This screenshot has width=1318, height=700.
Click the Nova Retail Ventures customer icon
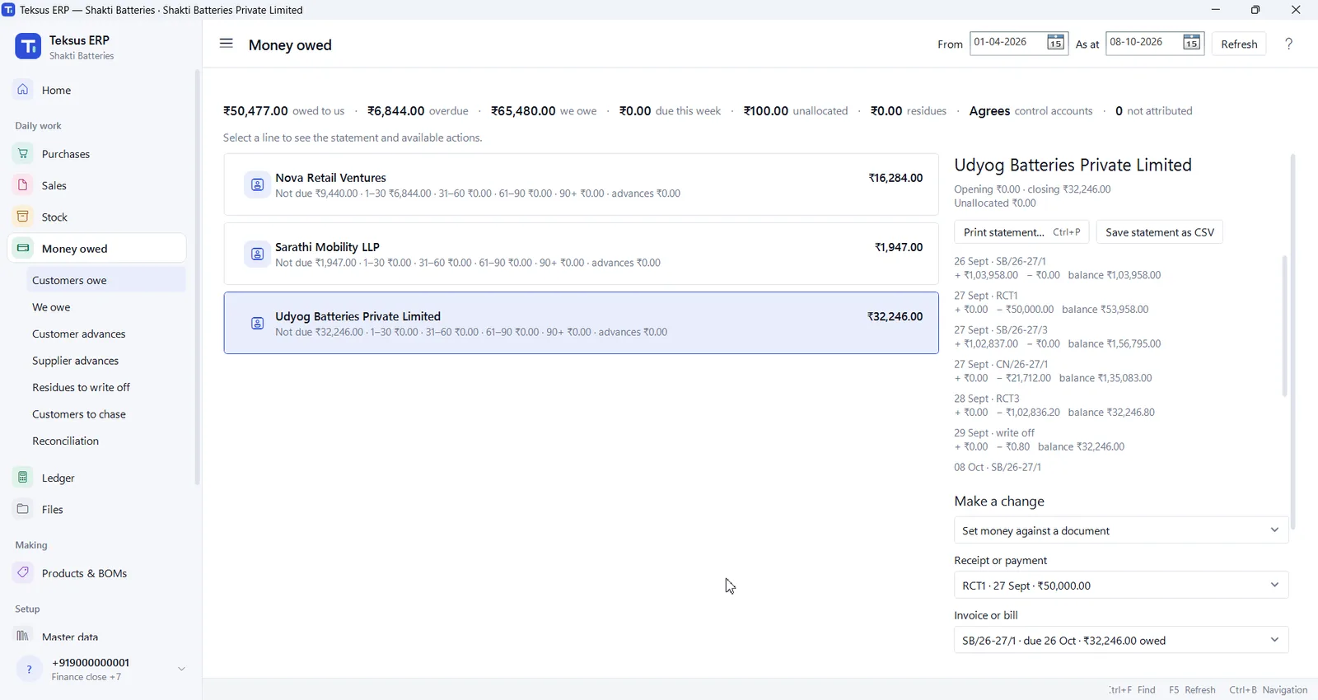click(x=257, y=185)
